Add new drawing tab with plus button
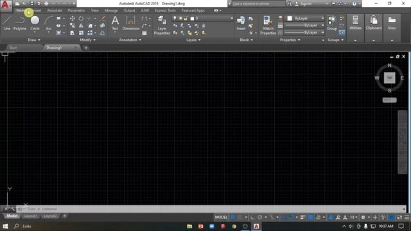411x231 pixels. click(85, 48)
